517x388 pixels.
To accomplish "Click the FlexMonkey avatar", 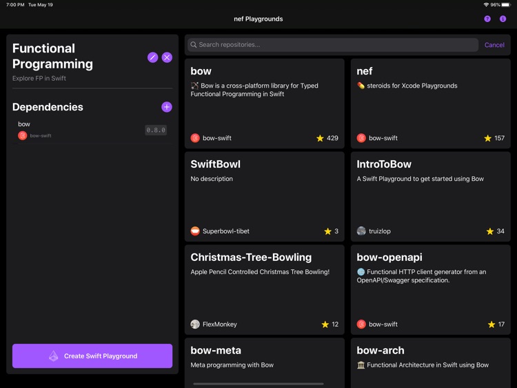I will click(195, 324).
